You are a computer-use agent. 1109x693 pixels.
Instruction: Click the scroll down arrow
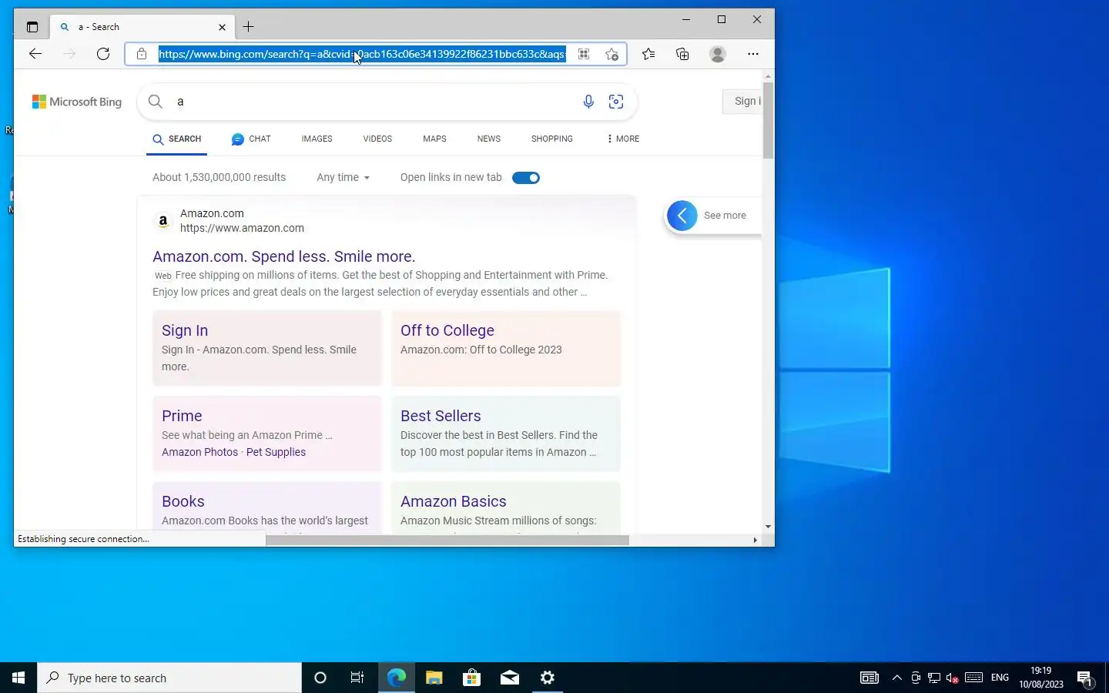pyautogui.click(x=768, y=527)
